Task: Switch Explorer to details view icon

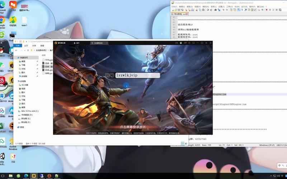Action: click(183, 144)
